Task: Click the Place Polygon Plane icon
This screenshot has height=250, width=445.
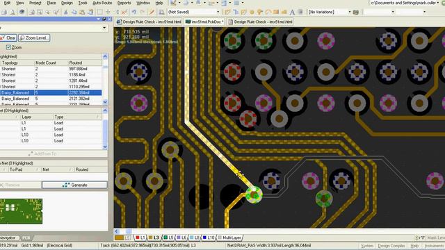Action: [x=284, y=12]
